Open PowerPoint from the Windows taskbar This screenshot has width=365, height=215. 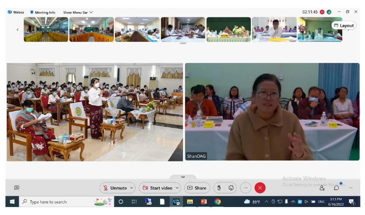point(203,202)
